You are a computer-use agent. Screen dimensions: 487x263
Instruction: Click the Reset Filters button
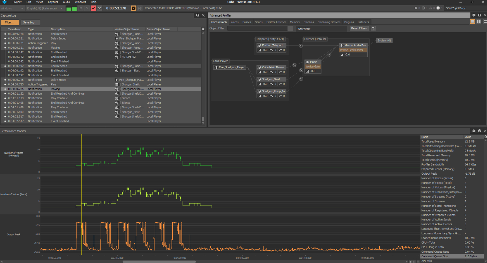[359, 28]
